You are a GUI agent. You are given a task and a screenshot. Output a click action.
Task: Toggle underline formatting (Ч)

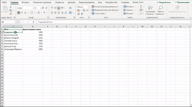[25, 13]
